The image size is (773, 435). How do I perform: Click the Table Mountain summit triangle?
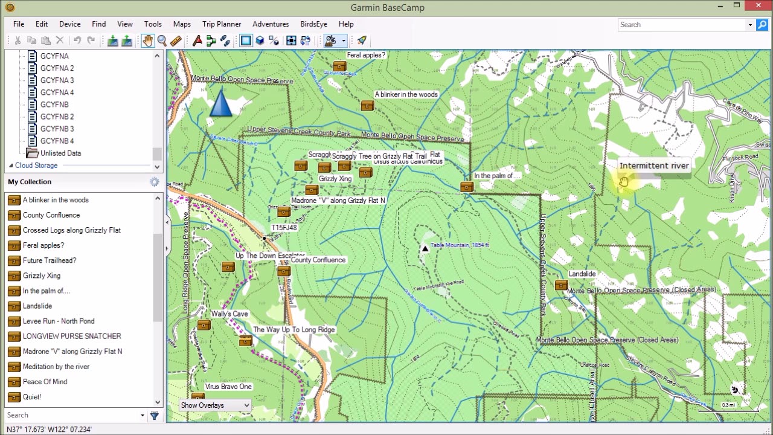pos(425,248)
